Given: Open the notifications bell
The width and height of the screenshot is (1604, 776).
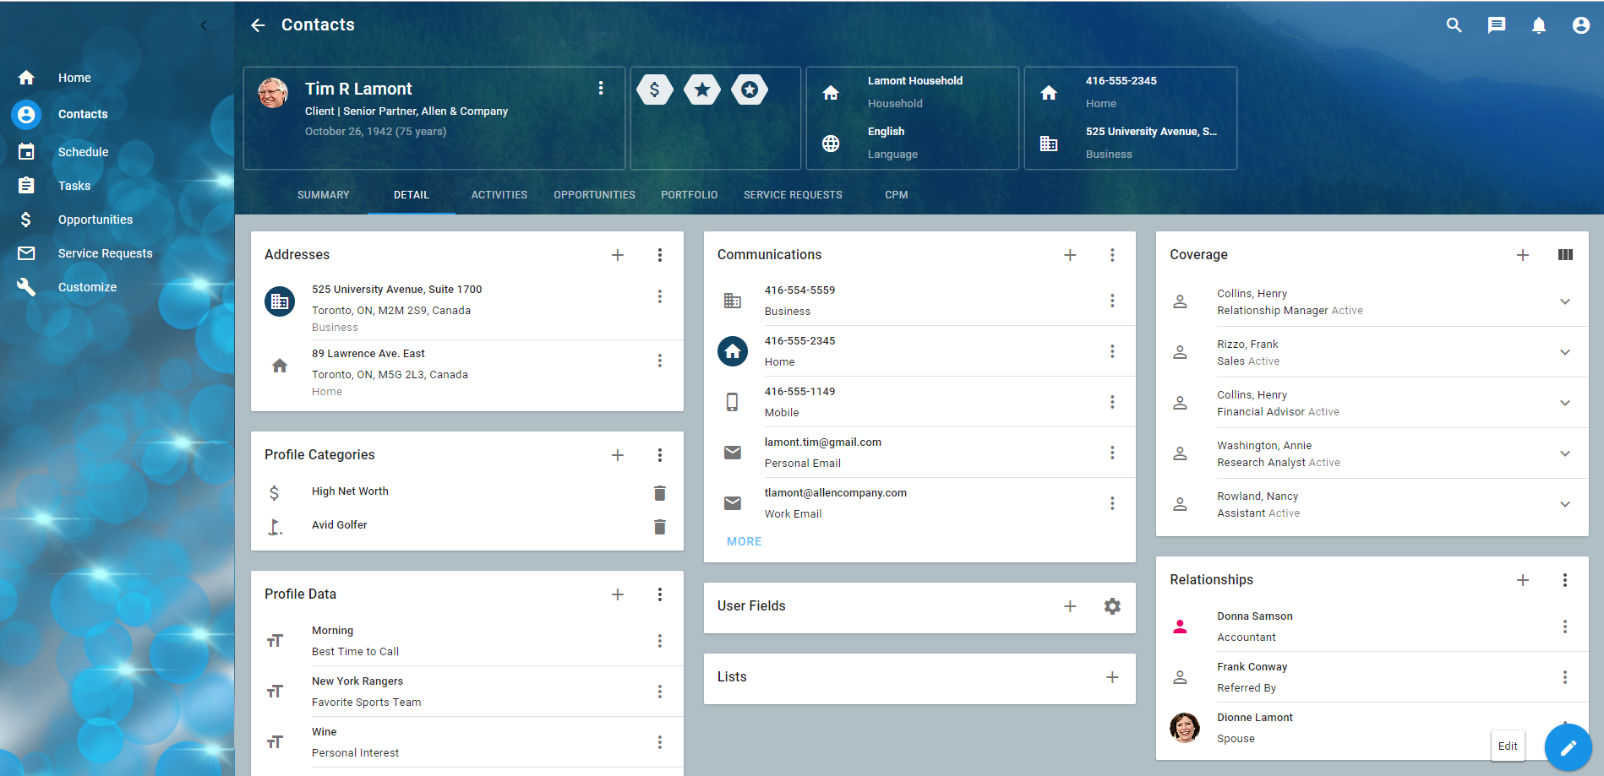Looking at the screenshot, I should (x=1538, y=25).
